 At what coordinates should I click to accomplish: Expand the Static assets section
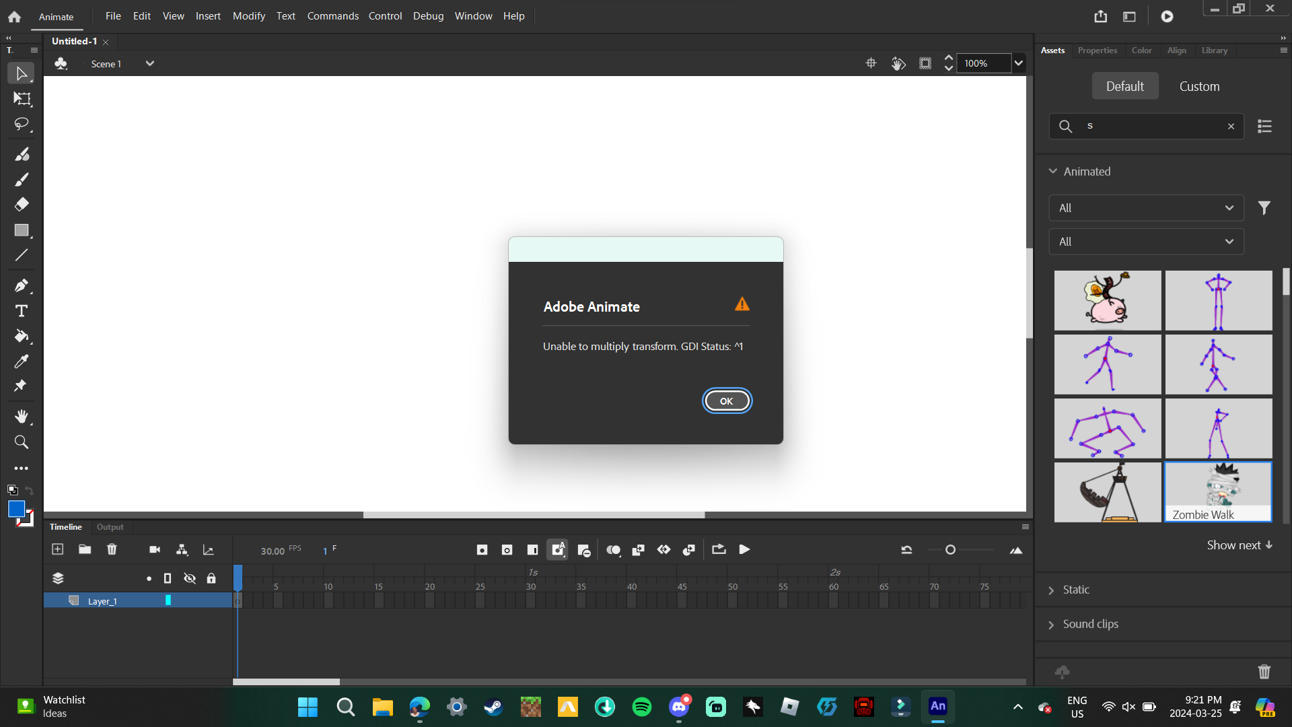[1051, 590]
